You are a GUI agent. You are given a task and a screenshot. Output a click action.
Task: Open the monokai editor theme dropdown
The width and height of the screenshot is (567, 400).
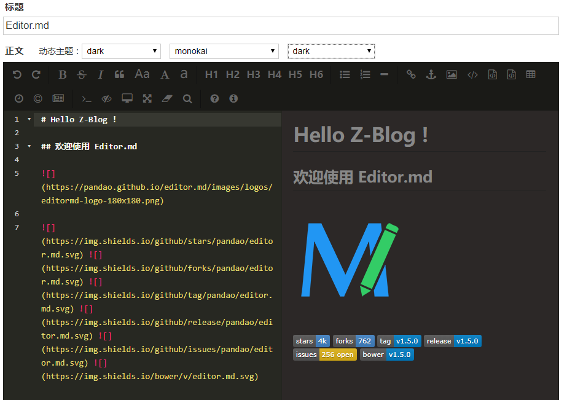pos(224,51)
